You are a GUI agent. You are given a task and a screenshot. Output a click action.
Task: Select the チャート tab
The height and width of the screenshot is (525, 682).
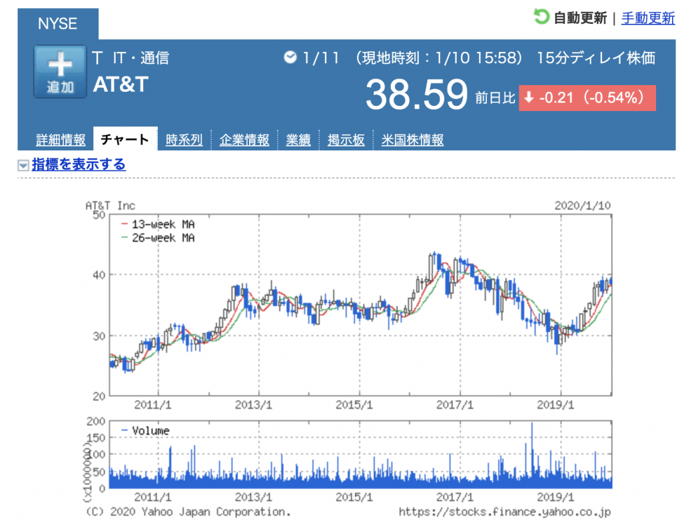[x=125, y=139]
